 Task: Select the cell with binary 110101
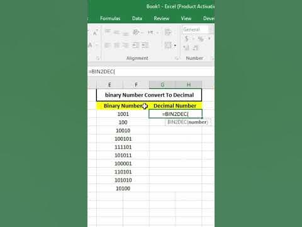coord(123,172)
